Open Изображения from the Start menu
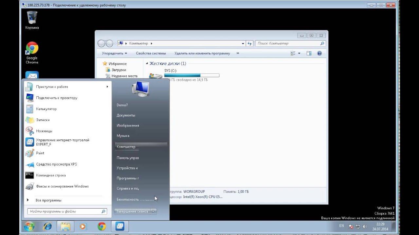This screenshot has height=235, width=419. 128,125
